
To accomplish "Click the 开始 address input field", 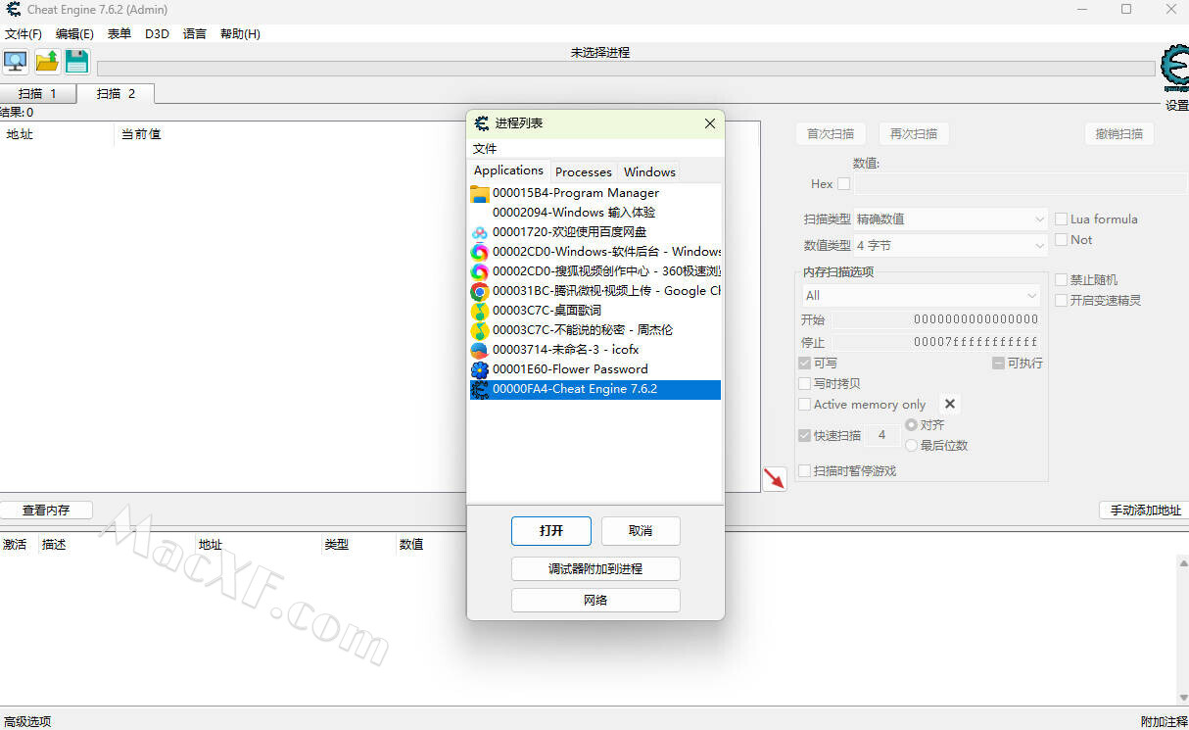I will pos(937,319).
